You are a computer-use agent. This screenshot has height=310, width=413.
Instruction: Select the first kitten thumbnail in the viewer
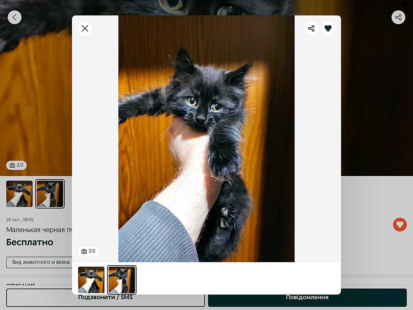click(x=91, y=280)
